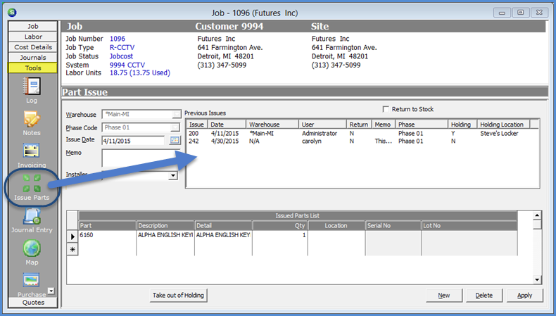This screenshot has height=316, width=556.
Task: Click the Serial No column header
Action: tap(393, 225)
